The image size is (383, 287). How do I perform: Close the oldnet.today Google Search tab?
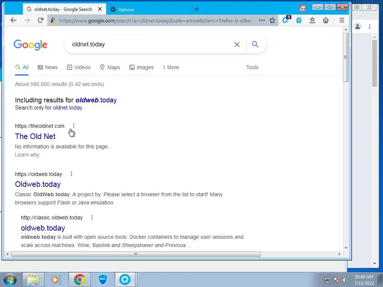pos(99,9)
